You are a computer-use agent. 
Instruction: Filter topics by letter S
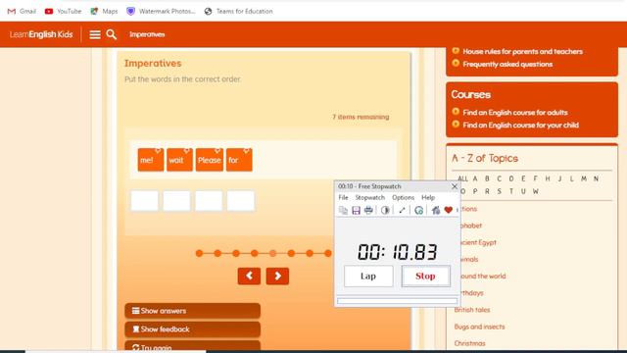(499, 191)
